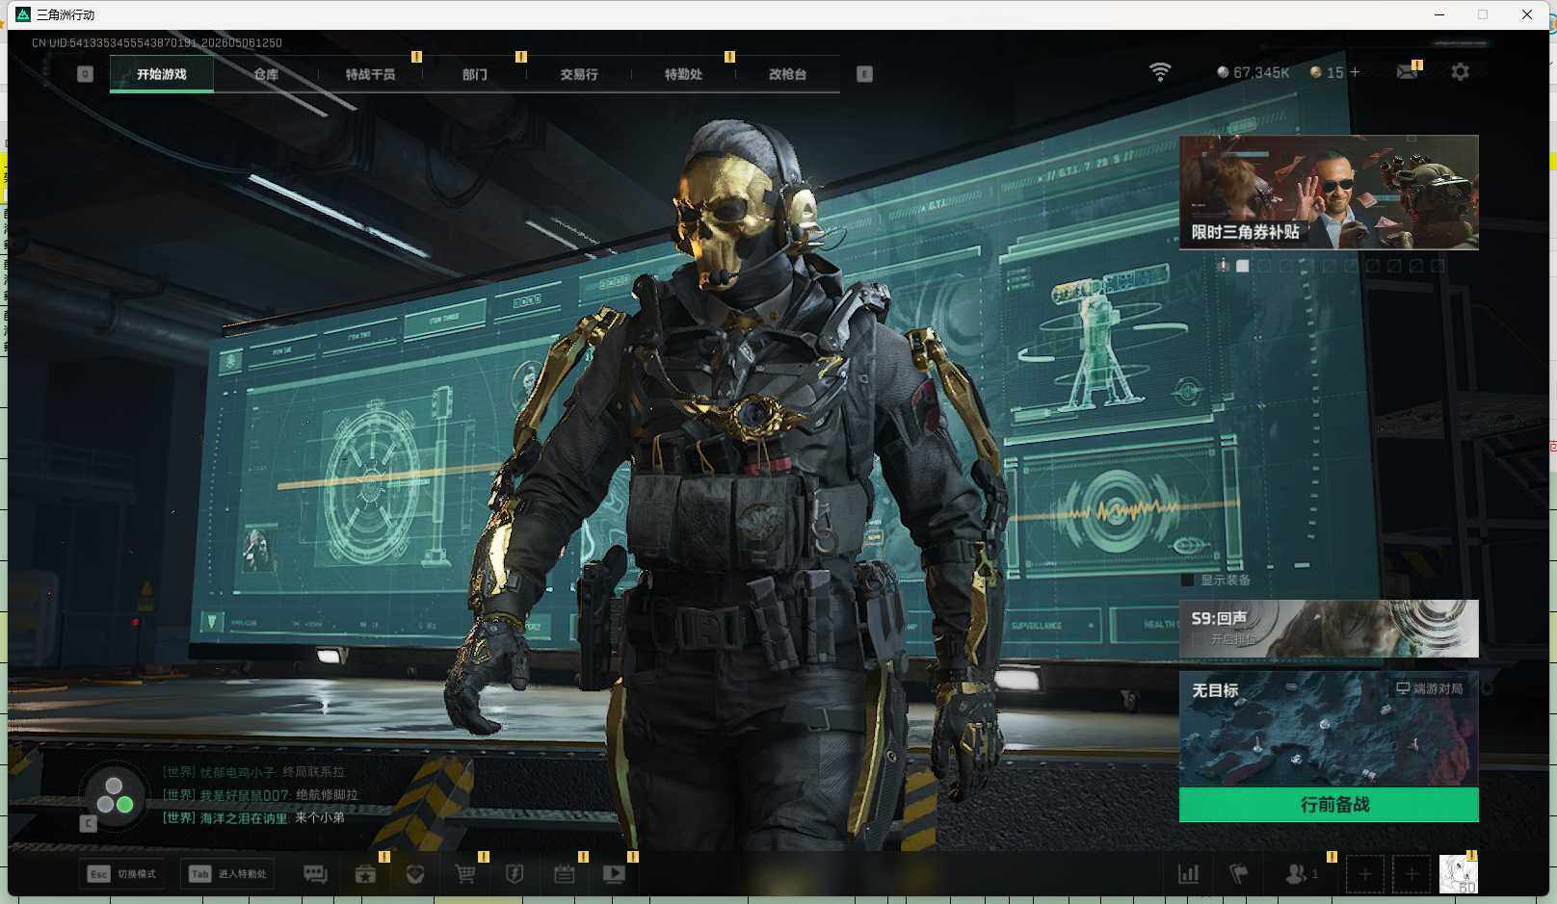Select the 无目标 map card
1557x904 pixels.
point(1329,729)
